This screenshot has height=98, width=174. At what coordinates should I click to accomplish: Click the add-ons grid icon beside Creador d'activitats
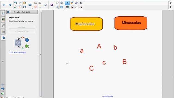pyautogui.click(x=8, y=12)
